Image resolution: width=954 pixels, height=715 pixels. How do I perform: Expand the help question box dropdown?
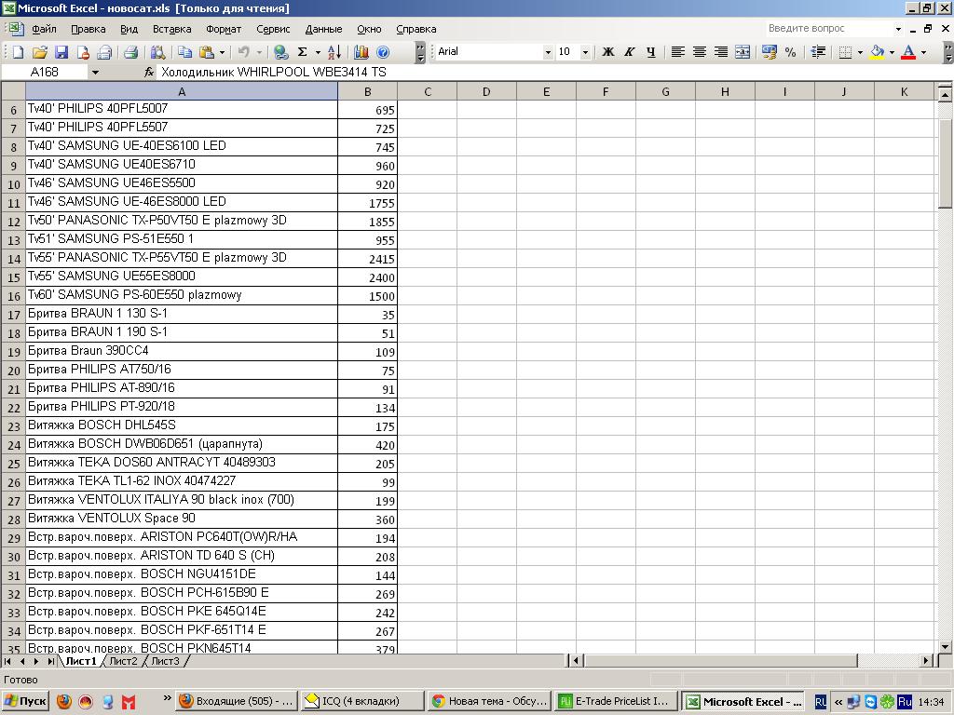click(898, 29)
